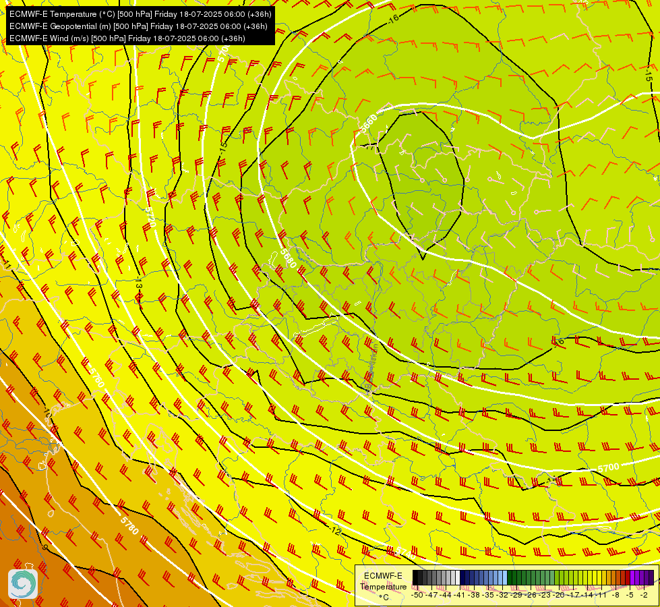Click the -23 legend scale value
Screen dimensions: 660x607
click(x=545, y=595)
